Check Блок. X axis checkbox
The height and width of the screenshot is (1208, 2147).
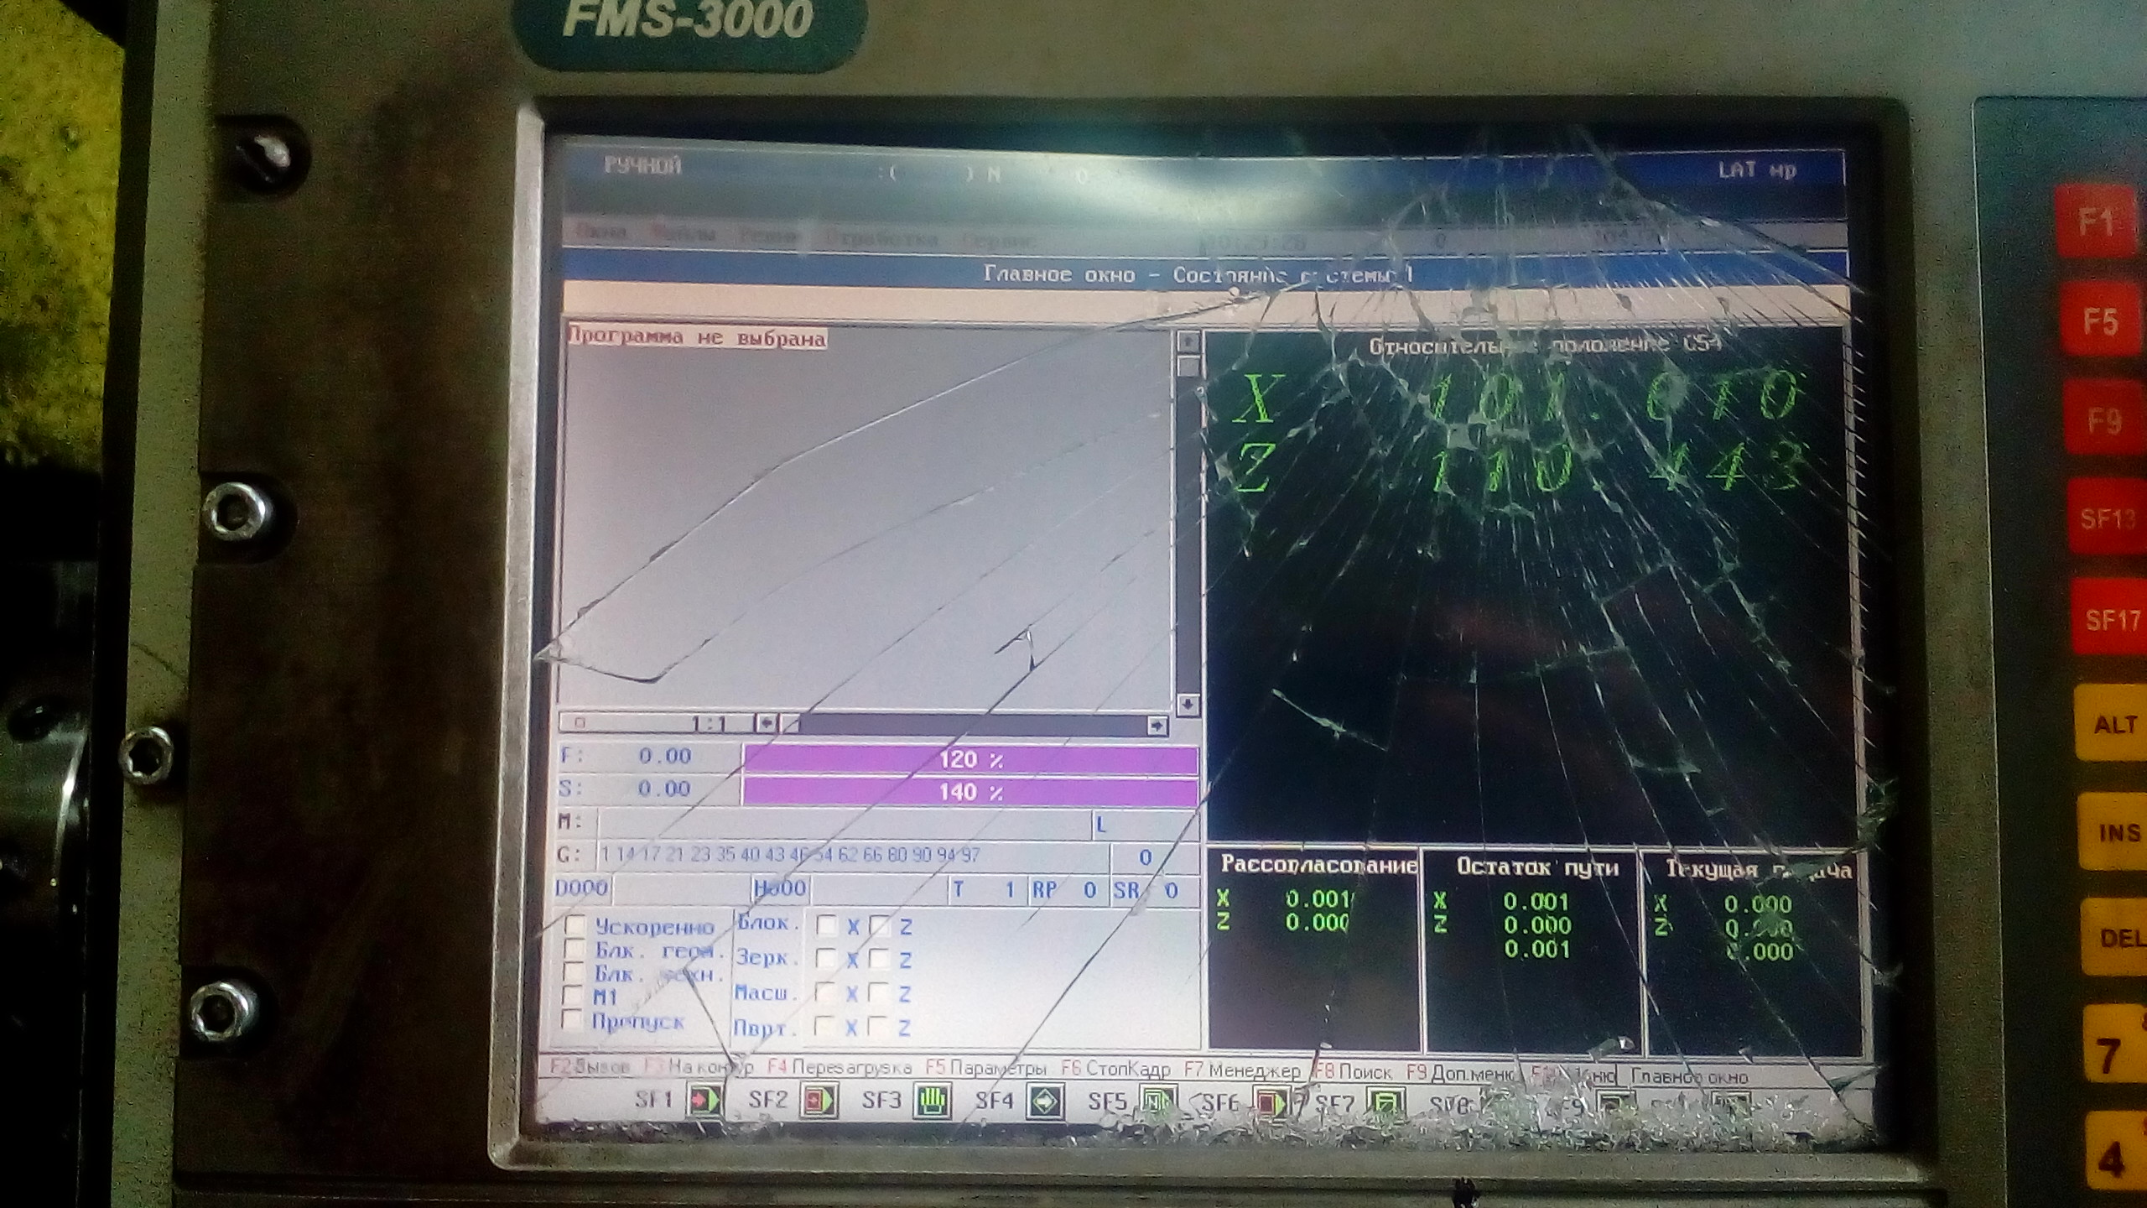pyautogui.click(x=827, y=925)
